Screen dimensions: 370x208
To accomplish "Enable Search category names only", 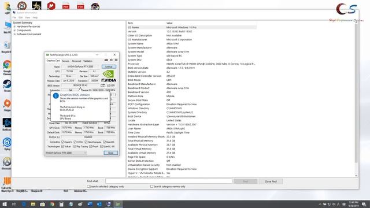I will coord(151,186).
